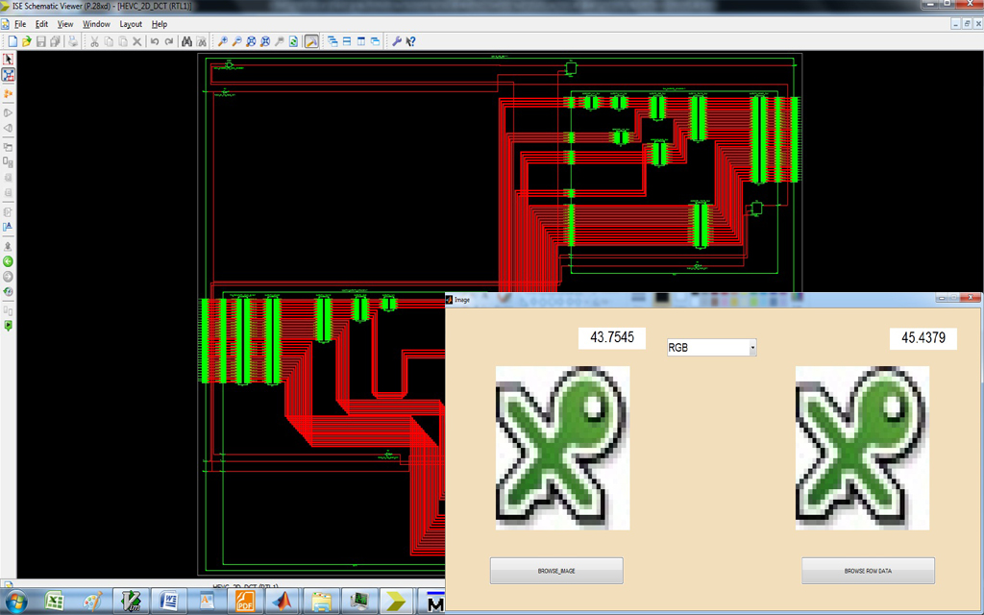Click the Redo arrow icon
The width and height of the screenshot is (984, 615).
[x=169, y=41]
